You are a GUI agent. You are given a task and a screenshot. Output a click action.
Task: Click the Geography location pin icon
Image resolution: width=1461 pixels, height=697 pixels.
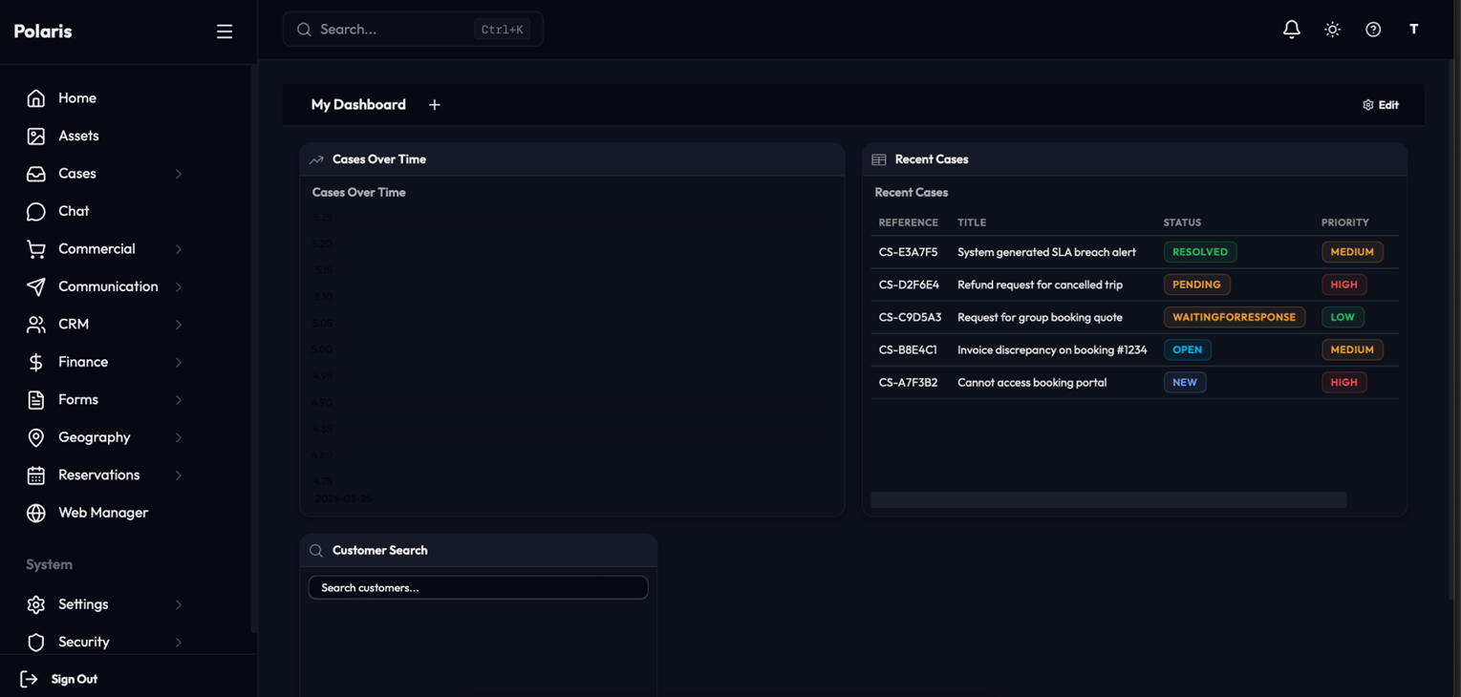[35, 436]
